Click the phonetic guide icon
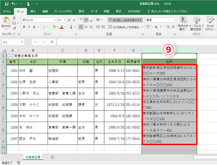217x165 pixels. (71, 27)
